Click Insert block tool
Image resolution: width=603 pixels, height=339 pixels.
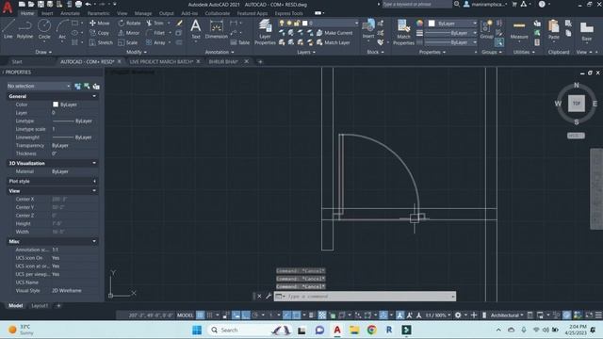pos(368,29)
